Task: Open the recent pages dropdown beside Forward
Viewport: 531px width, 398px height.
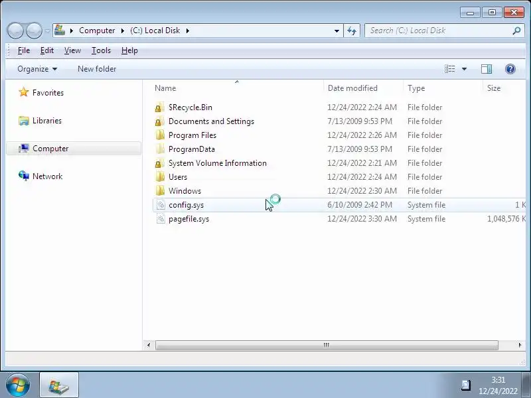Action: coord(47,31)
